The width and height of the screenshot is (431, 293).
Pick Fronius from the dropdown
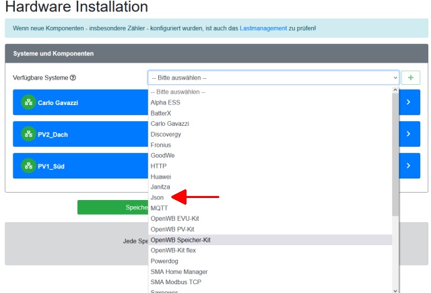pos(270,145)
